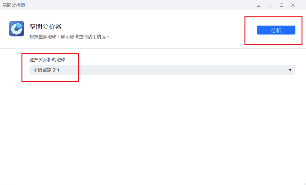
Task: Open the hamburger menu in the title bar
Action: (x=258, y=5)
